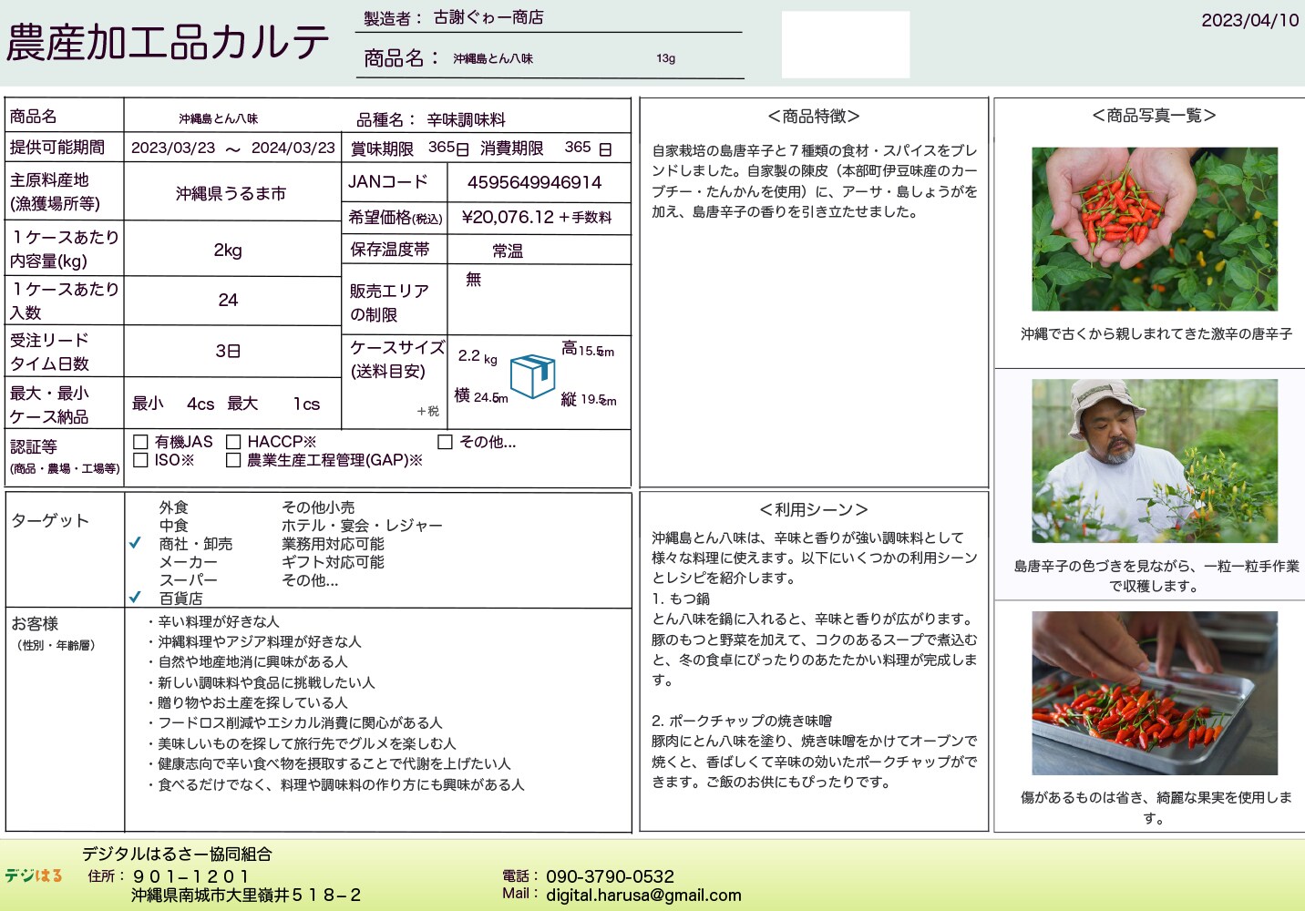Check the 有機JAS certification box
Image resolution: width=1305 pixels, height=911 pixels.
[x=140, y=442]
